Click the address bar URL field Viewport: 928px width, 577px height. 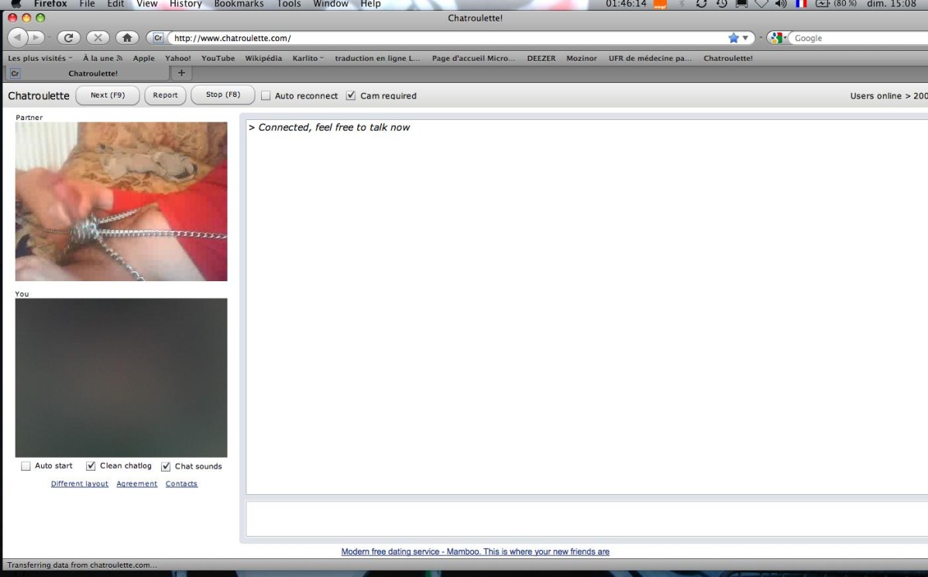(x=448, y=38)
